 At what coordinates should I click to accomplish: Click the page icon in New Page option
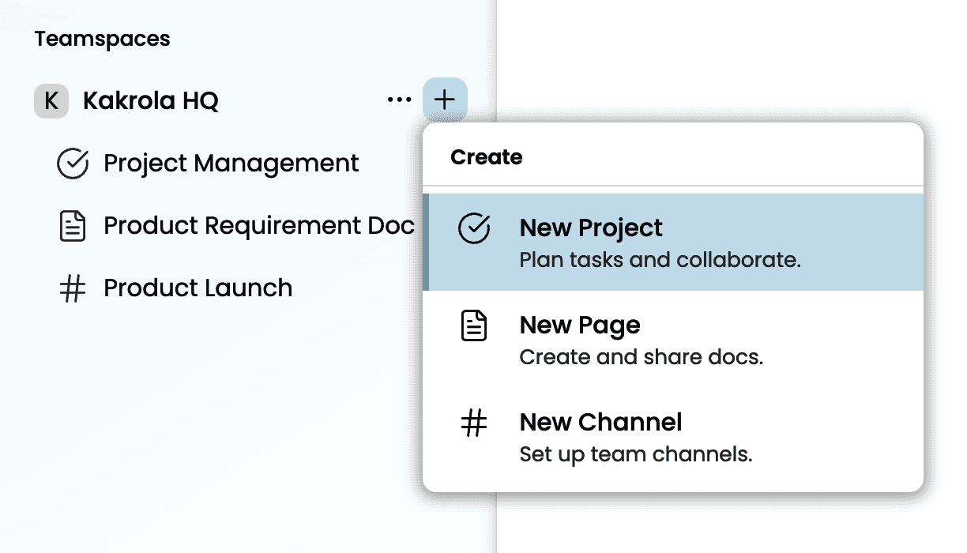click(474, 325)
